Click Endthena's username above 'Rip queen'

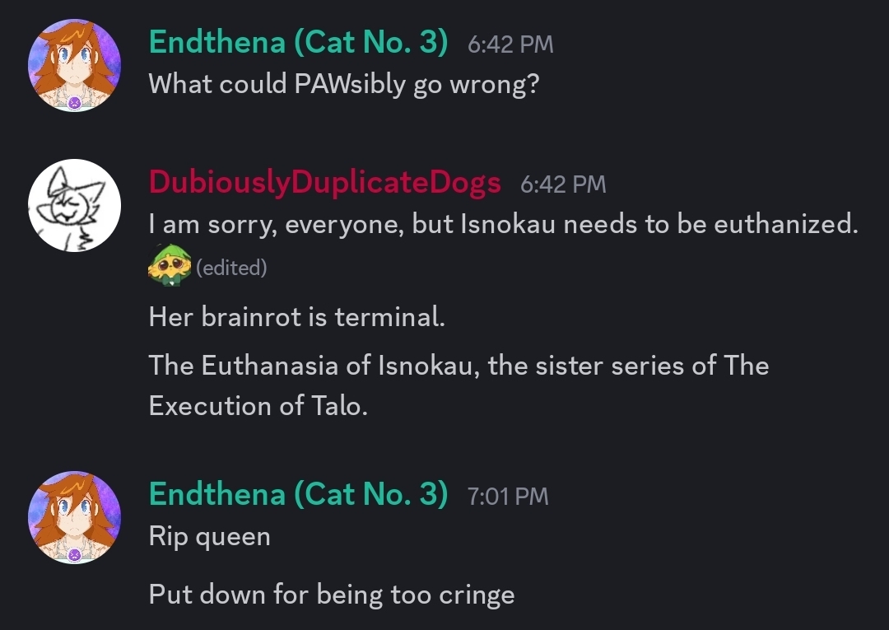pyautogui.click(x=298, y=494)
